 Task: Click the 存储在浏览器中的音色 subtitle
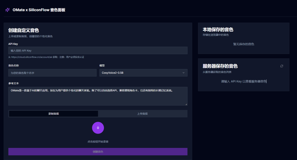[216, 35]
